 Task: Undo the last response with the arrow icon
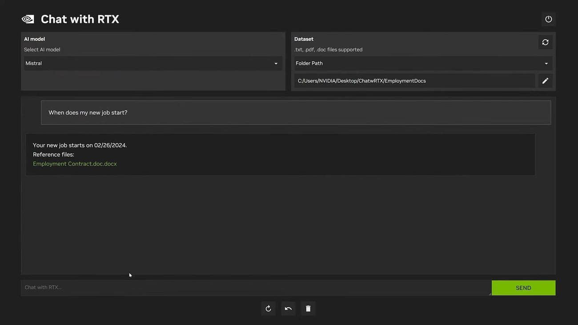pyautogui.click(x=288, y=308)
